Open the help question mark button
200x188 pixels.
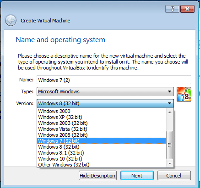pos(172,9)
